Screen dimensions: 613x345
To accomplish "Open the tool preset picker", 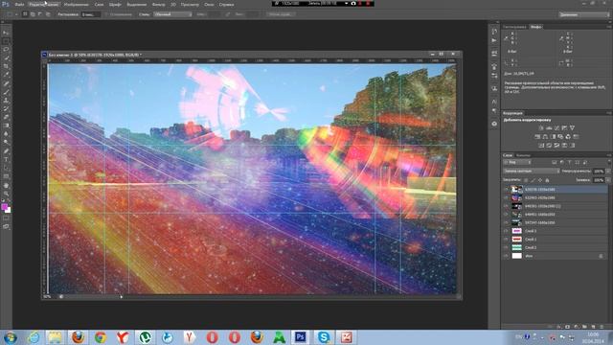I will (11, 14).
